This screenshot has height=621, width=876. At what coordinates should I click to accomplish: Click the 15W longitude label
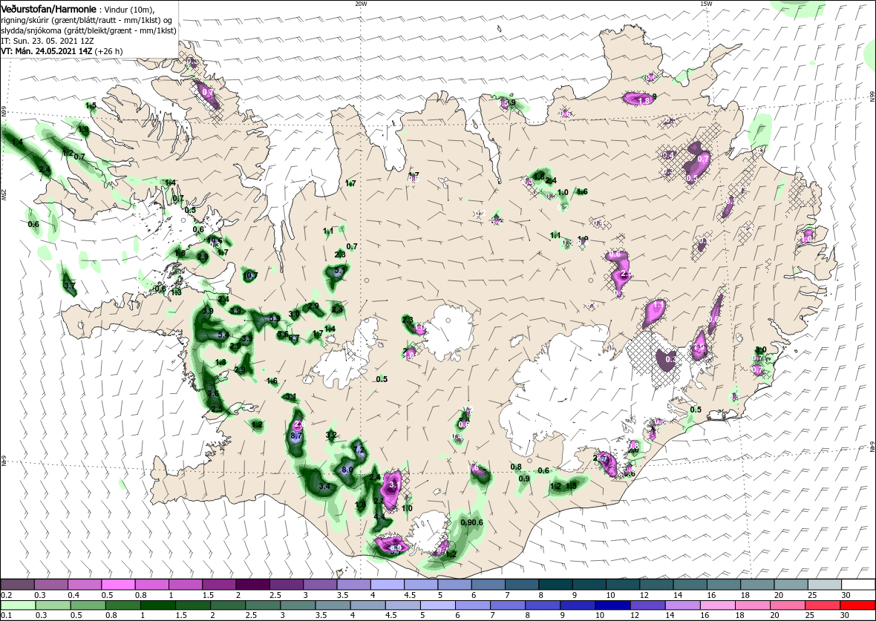706,4
